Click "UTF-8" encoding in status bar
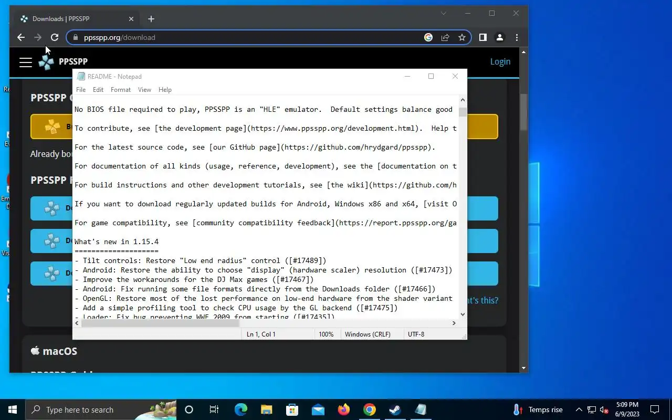The width and height of the screenshot is (672, 420). 416,334
